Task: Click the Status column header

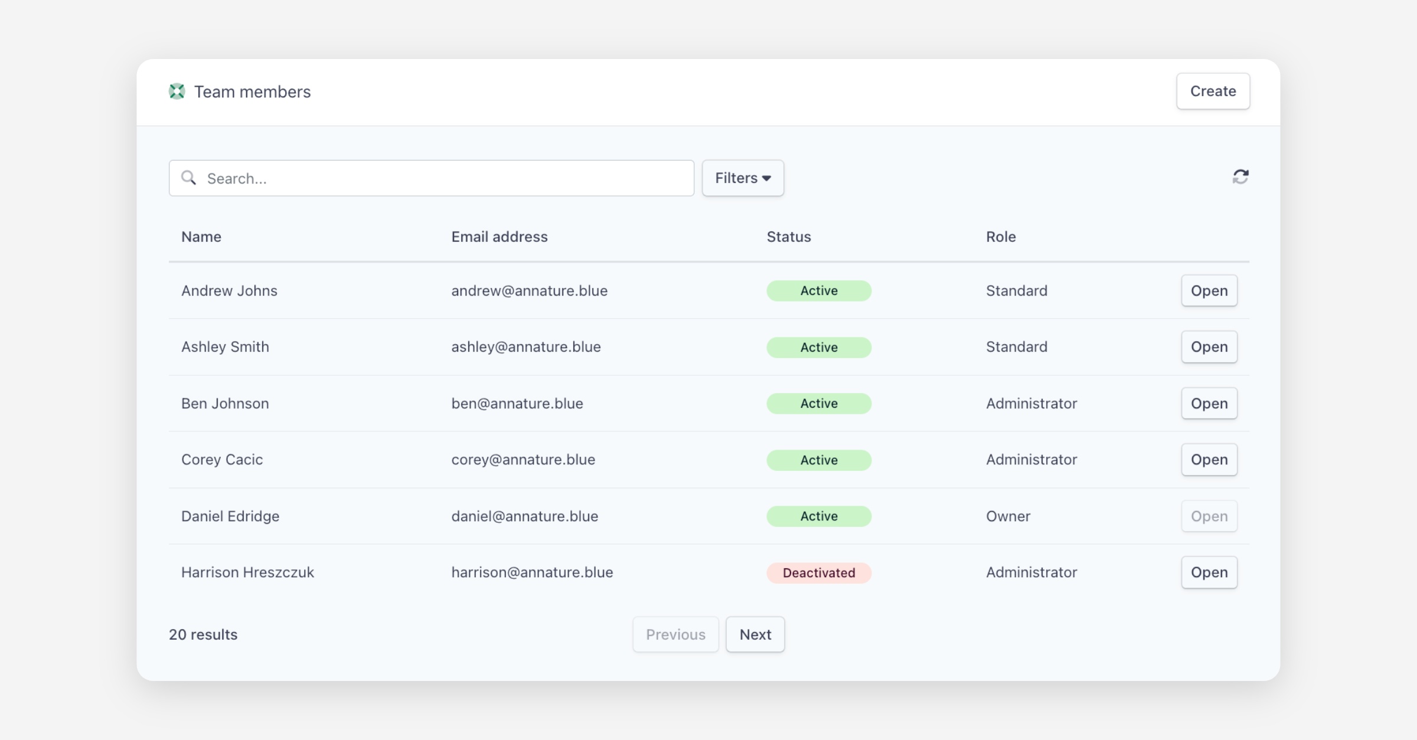Action: [x=788, y=237]
